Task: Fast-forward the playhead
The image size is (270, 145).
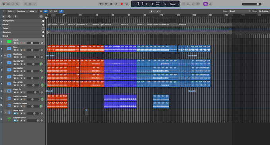Action: (106, 4)
